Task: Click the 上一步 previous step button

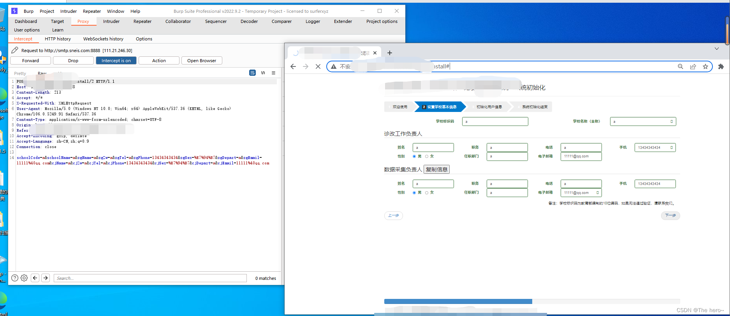Action: (394, 215)
